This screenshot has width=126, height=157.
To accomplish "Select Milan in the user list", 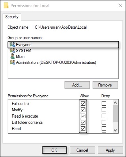I will pyautogui.click(x=63, y=57).
